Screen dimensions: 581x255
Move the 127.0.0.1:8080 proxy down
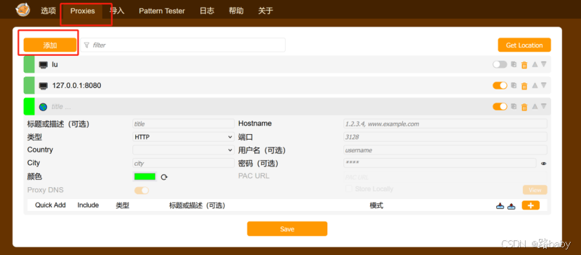(x=544, y=85)
